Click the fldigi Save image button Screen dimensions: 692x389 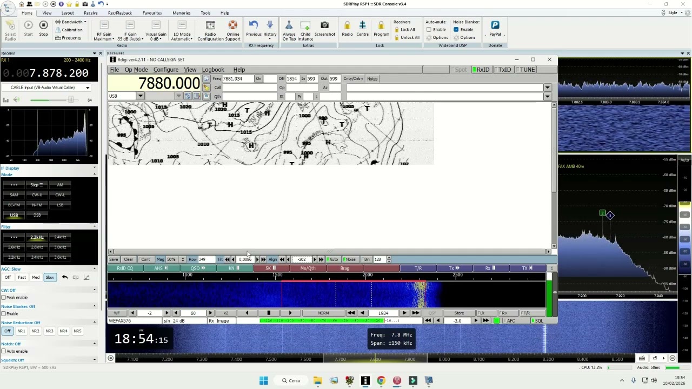tap(114, 259)
